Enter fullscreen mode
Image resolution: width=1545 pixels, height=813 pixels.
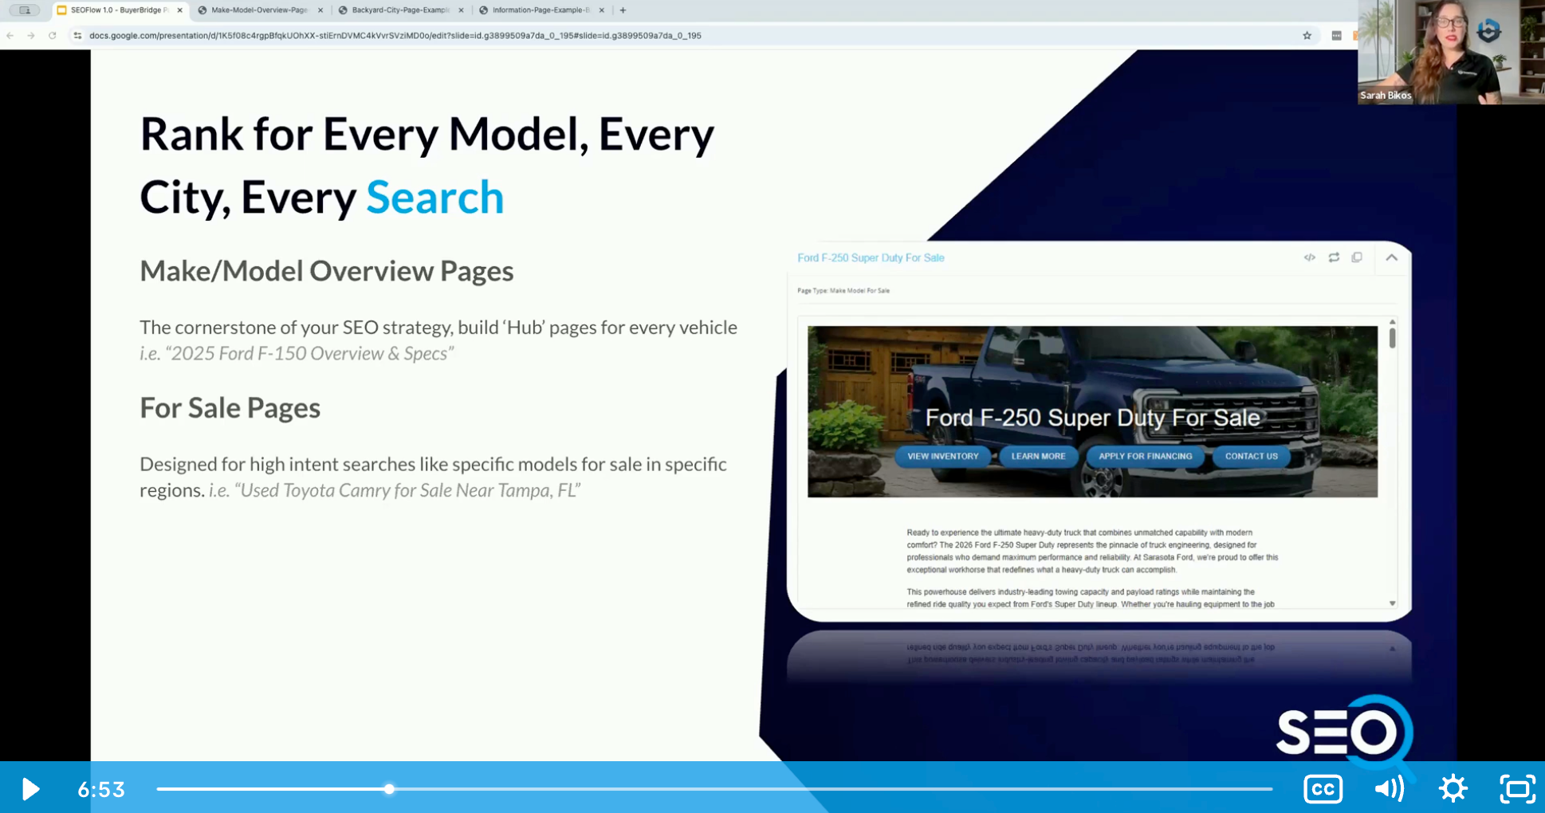1517,789
